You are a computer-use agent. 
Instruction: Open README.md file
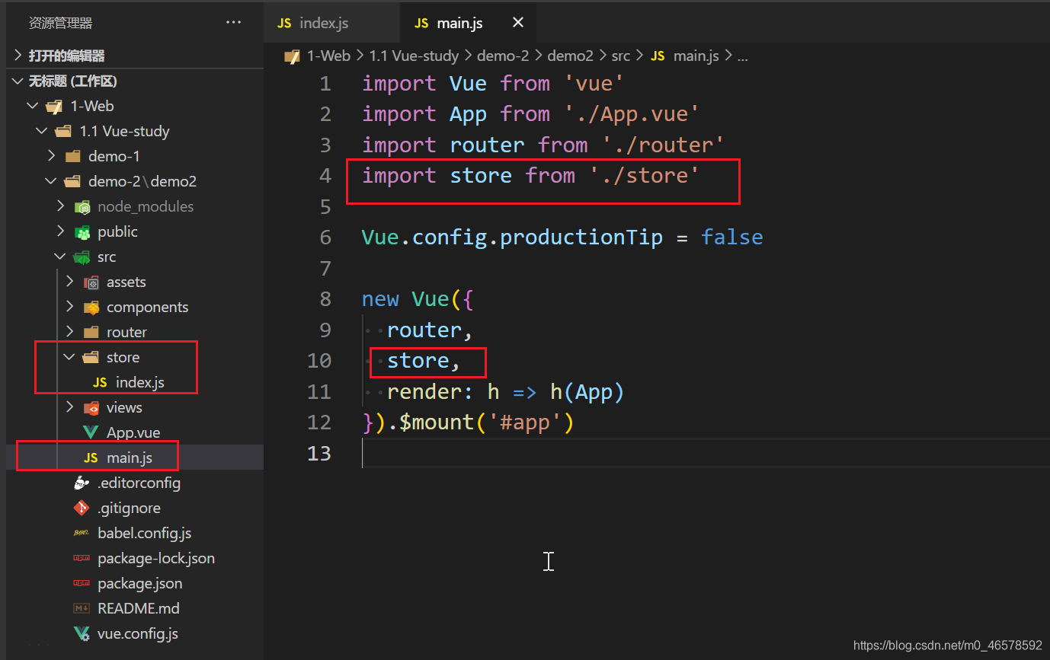[x=139, y=608]
